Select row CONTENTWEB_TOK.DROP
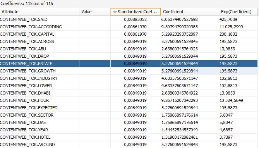The height and width of the screenshot is (148, 259). pyautogui.click(x=129, y=56)
